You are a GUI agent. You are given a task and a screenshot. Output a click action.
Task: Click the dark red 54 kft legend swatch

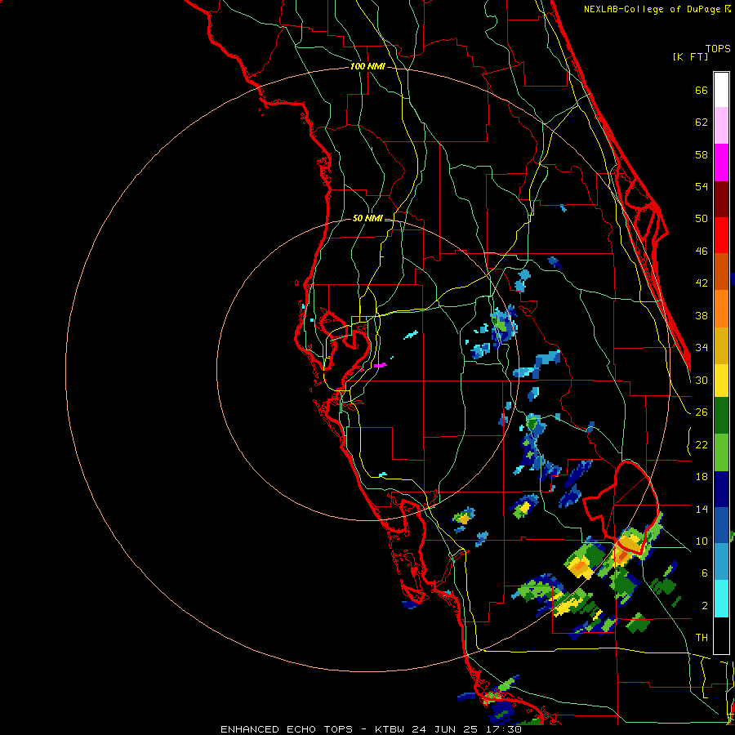pos(721,198)
